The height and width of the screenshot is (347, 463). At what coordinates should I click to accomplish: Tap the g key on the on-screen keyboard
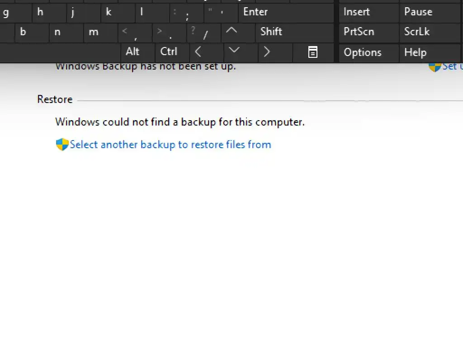15,13
